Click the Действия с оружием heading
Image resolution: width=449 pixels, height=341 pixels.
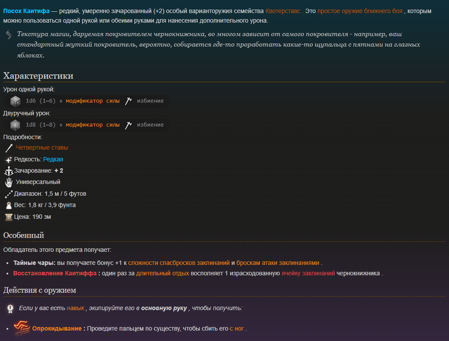pyautogui.click(x=40, y=290)
